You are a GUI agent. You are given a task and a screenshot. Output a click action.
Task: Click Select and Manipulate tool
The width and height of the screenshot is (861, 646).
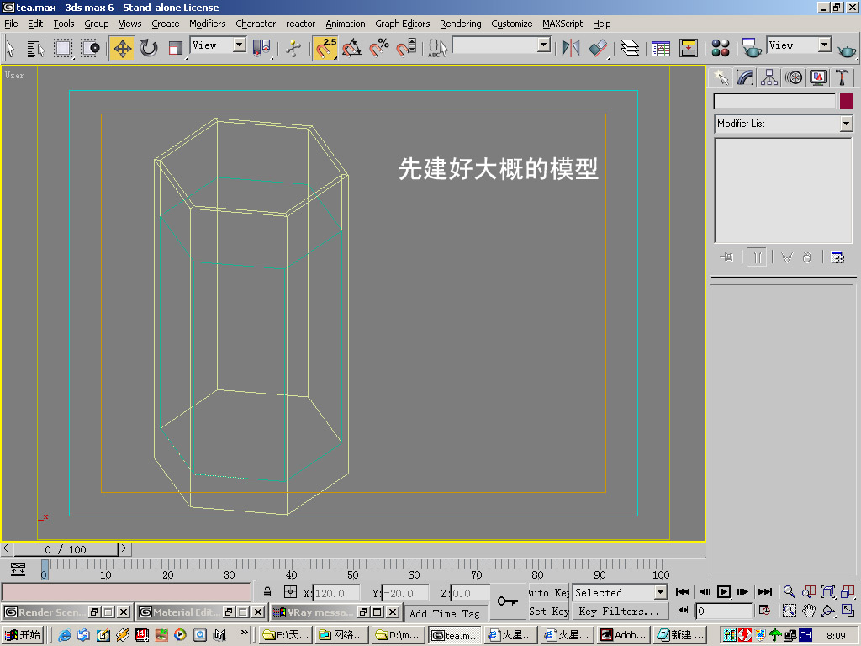click(x=293, y=48)
